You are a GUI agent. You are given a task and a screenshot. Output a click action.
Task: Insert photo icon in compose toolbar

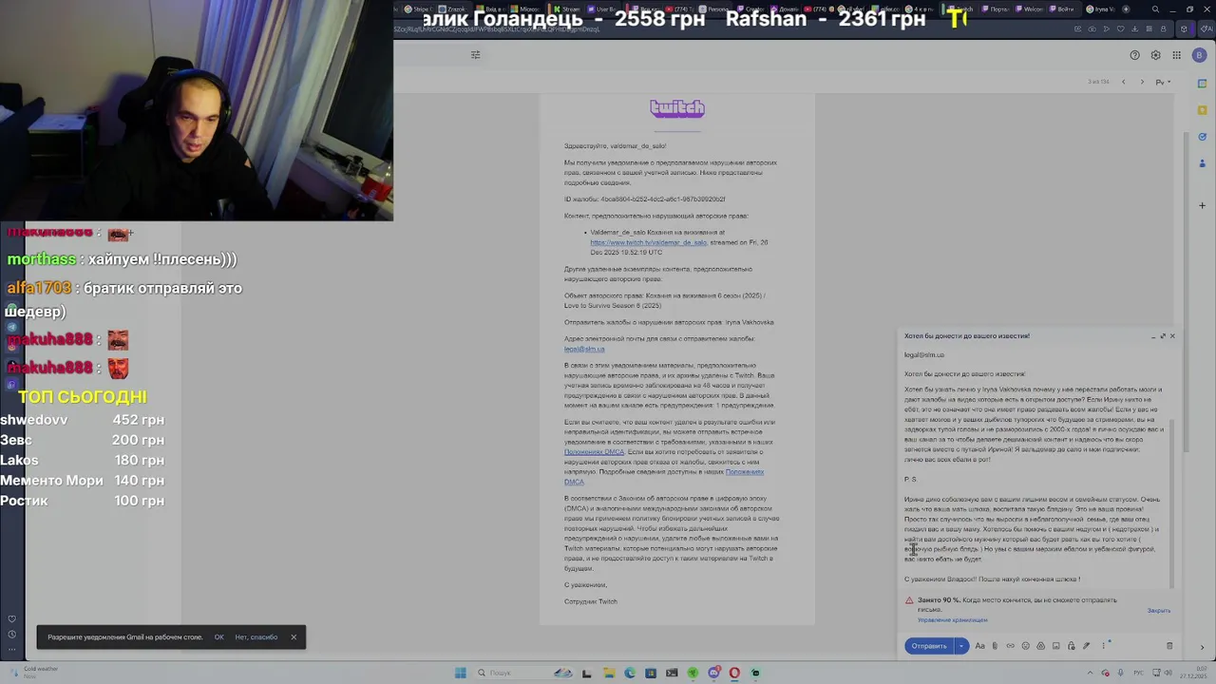[x=1056, y=646]
